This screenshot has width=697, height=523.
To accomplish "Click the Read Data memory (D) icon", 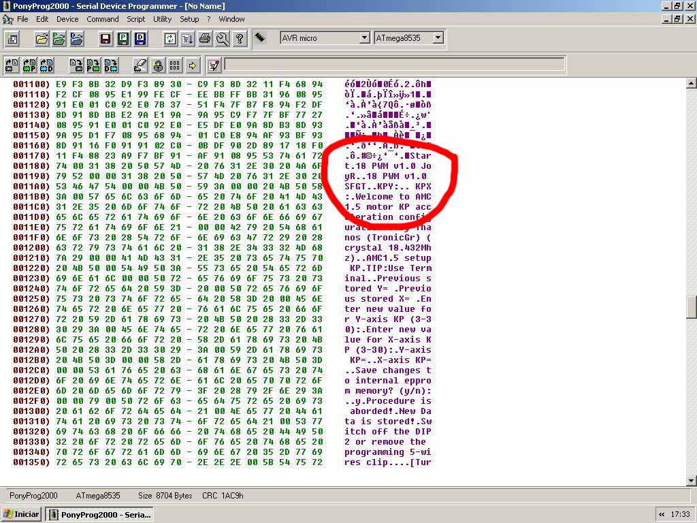I will [47, 65].
